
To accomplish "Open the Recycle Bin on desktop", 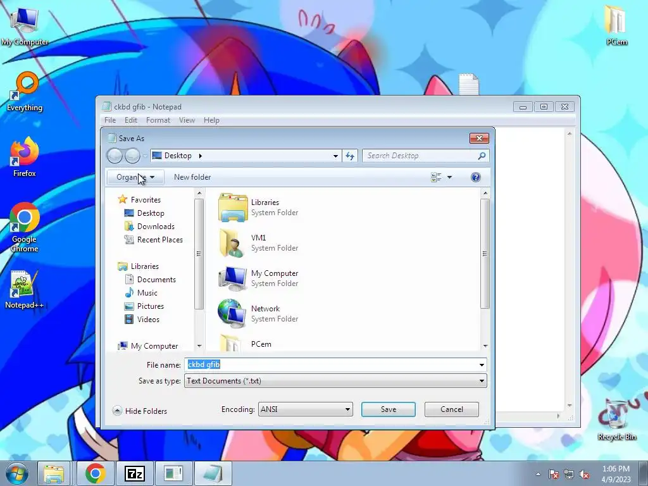I will click(616, 420).
